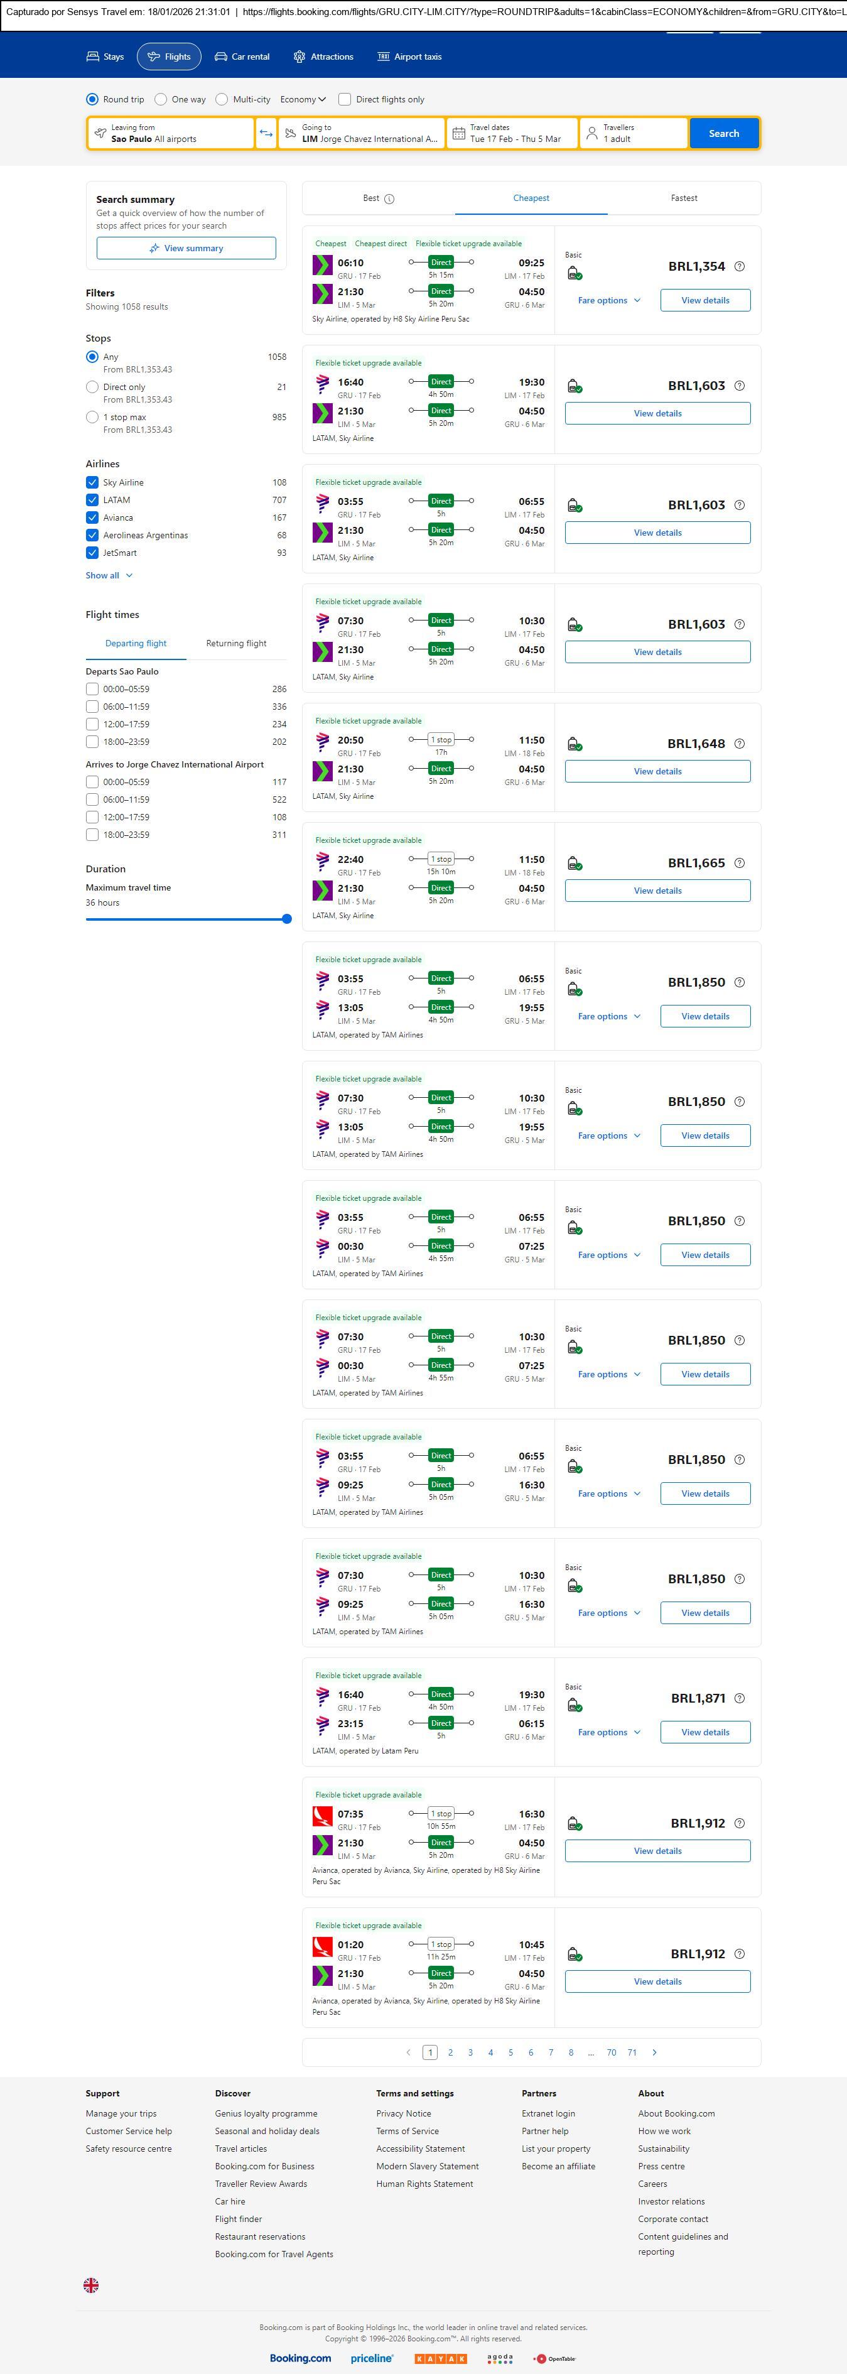Image resolution: width=847 pixels, height=2374 pixels.
Task: Click the blue Search button
Action: click(x=723, y=134)
